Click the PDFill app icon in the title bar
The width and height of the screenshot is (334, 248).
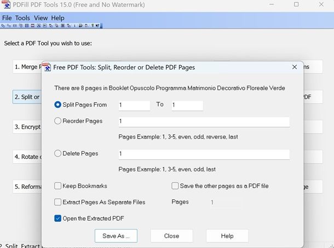[6, 5]
